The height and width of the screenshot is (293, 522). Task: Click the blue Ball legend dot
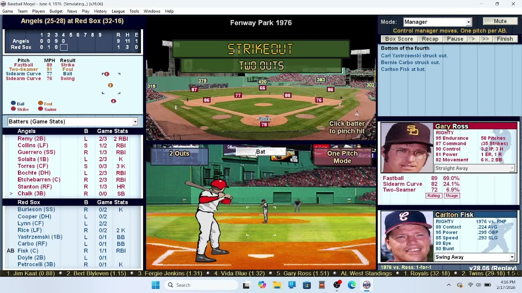13,104
